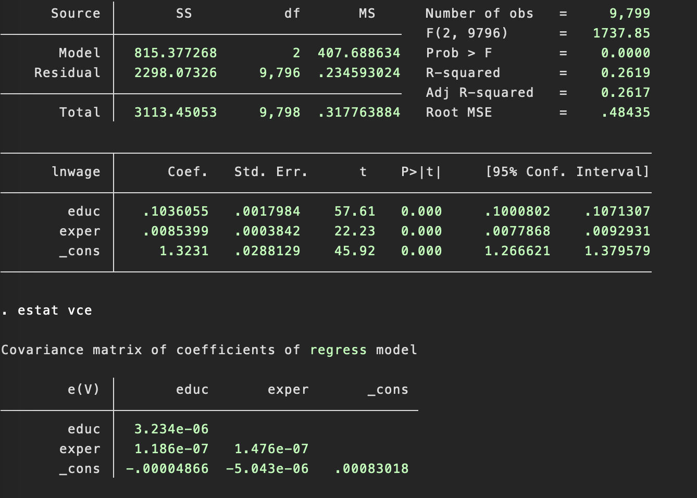Click the regress hyperlink in covariance heading
Image resolution: width=697 pixels, height=498 pixels.
point(338,350)
